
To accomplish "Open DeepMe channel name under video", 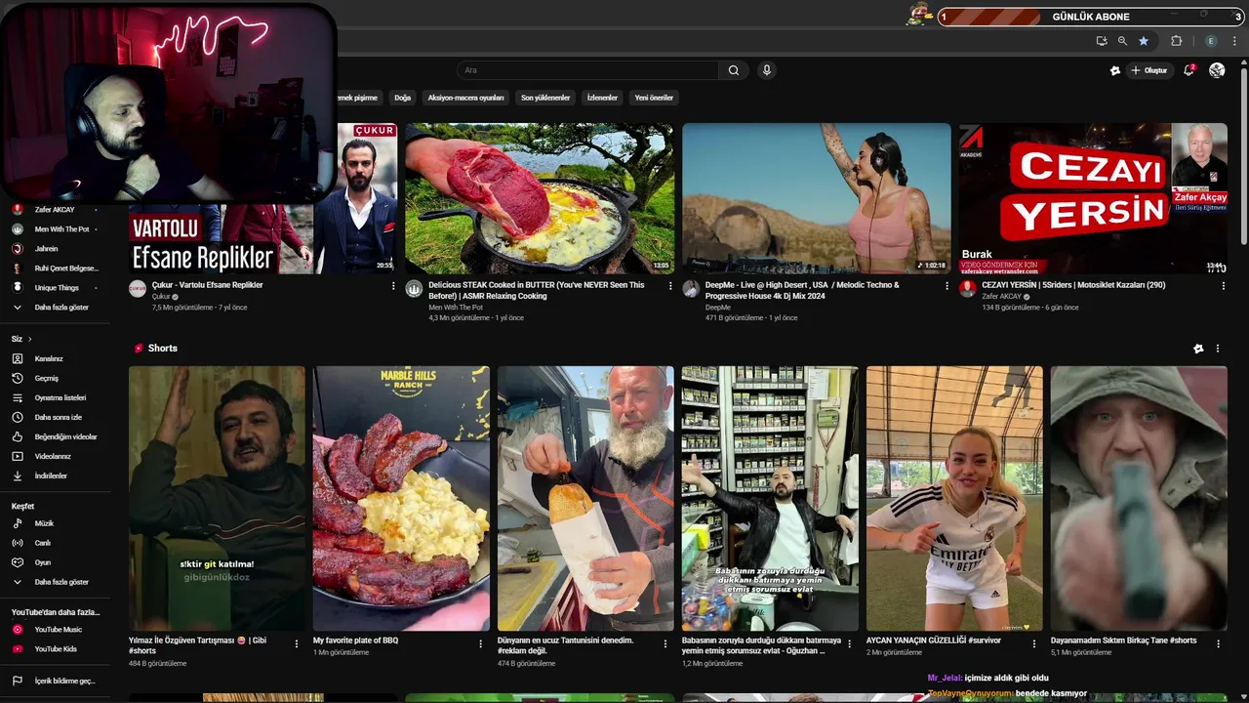I will pyautogui.click(x=717, y=308).
